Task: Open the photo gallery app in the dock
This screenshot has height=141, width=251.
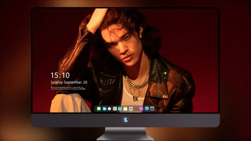Action: [131, 109]
